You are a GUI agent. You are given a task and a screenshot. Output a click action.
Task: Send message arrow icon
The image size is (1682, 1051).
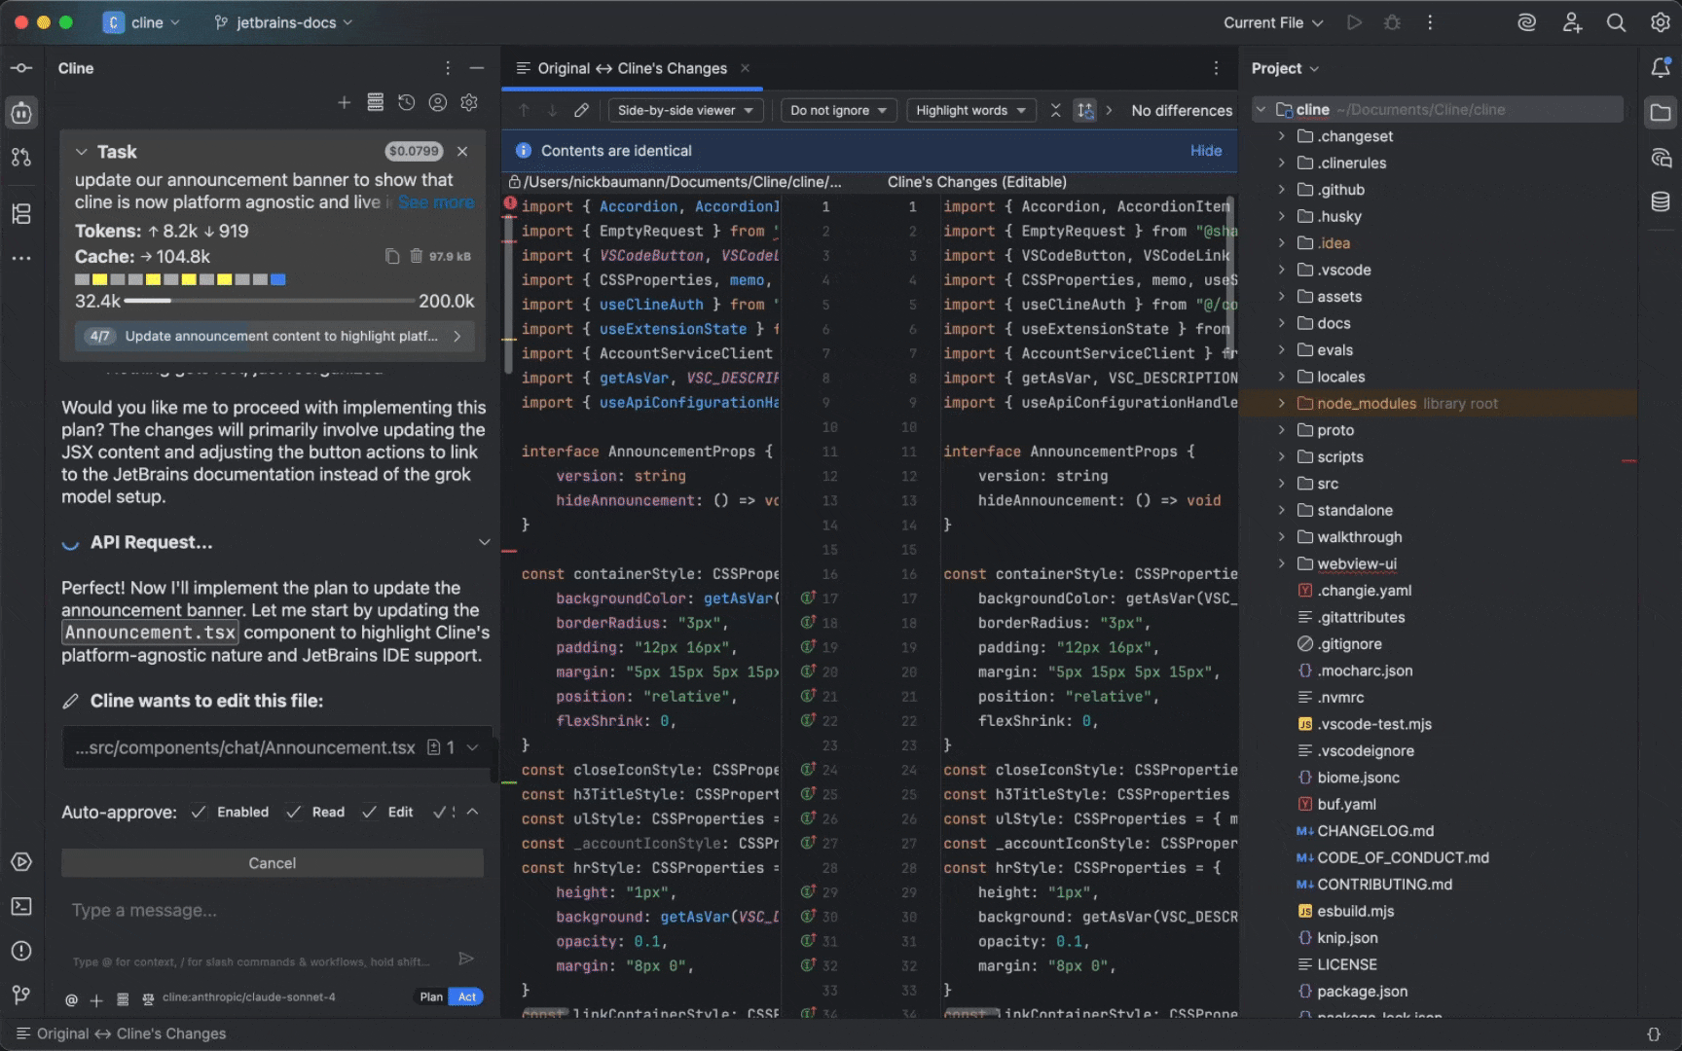pyautogui.click(x=466, y=959)
